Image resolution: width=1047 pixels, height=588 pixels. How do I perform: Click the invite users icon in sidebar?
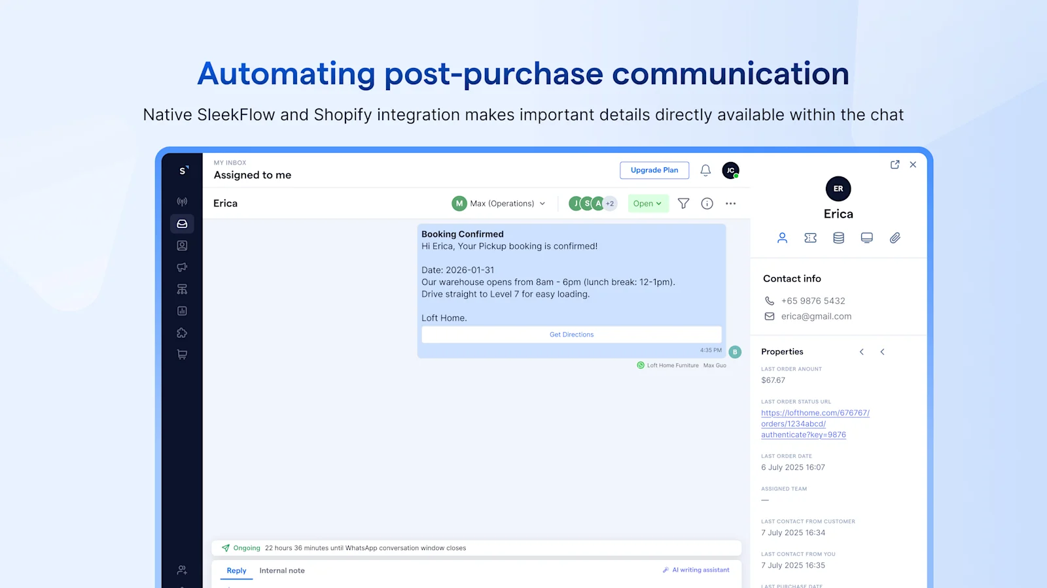pos(182,570)
